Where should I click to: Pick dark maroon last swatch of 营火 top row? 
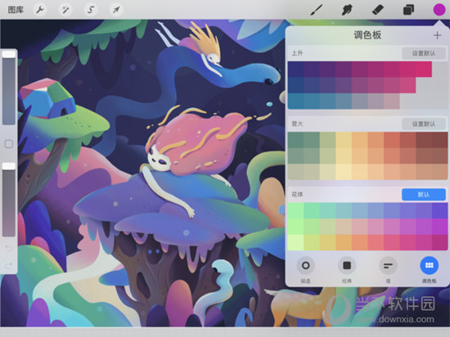[439, 140]
